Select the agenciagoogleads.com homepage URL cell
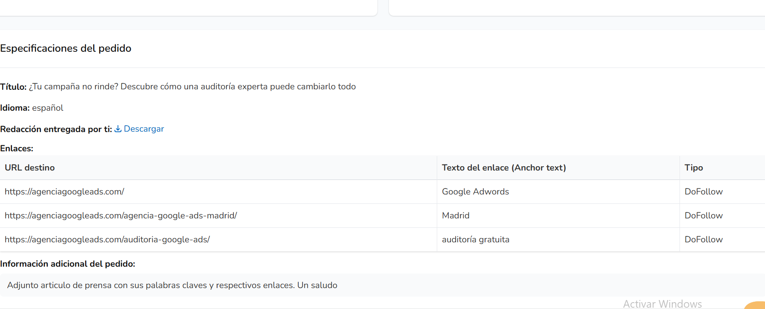 point(65,191)
